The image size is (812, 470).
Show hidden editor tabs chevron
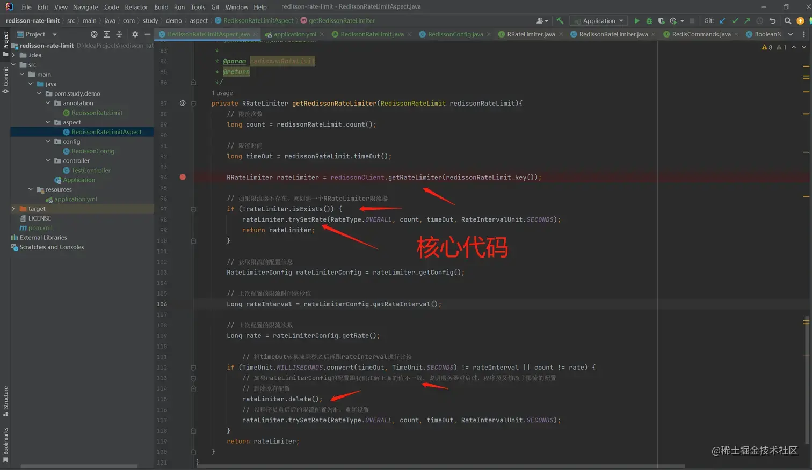coord(791,34)
